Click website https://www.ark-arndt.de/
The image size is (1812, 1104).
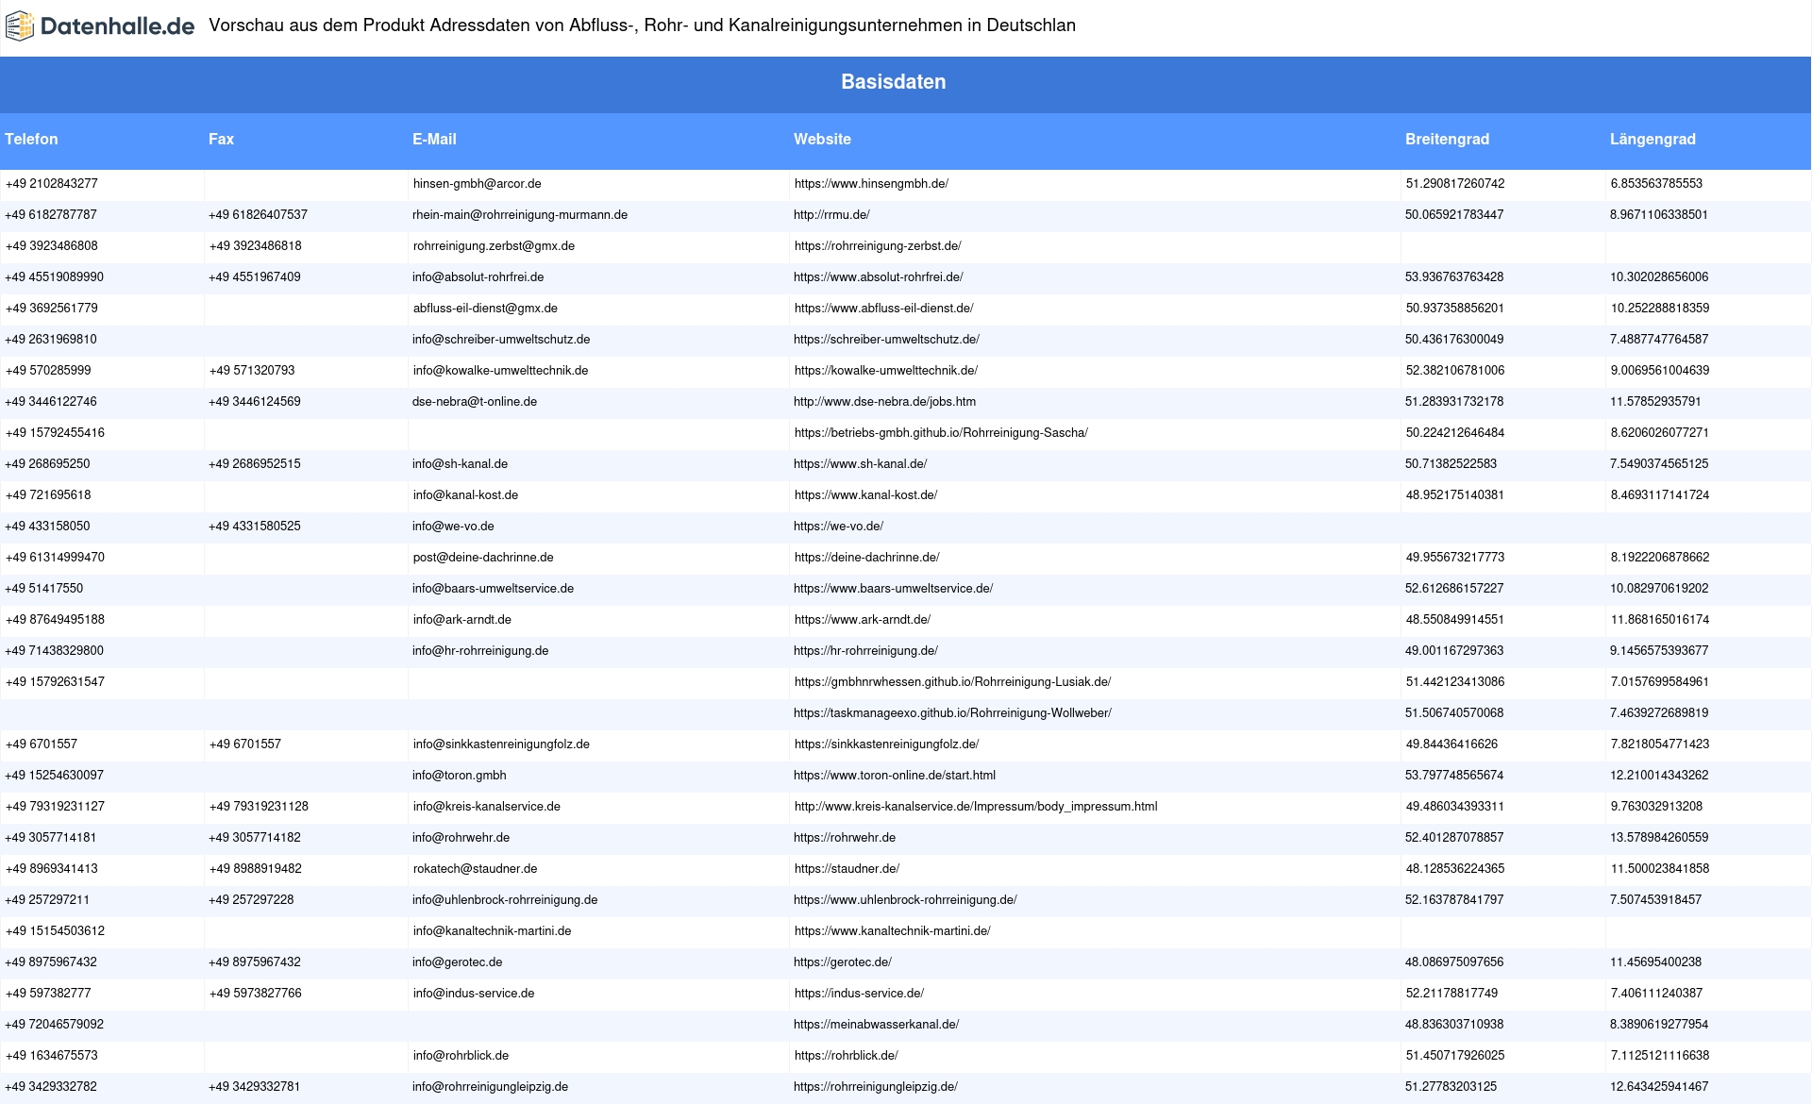(x=863, y=620)
